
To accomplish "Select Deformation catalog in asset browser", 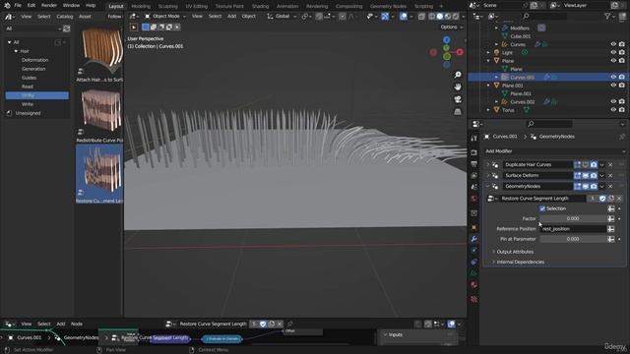I will [x=35, y=60].
